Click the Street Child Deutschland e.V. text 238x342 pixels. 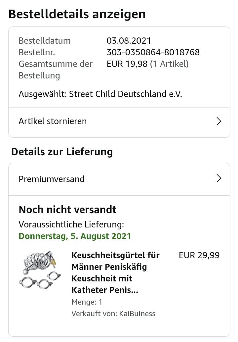(126, 94)
